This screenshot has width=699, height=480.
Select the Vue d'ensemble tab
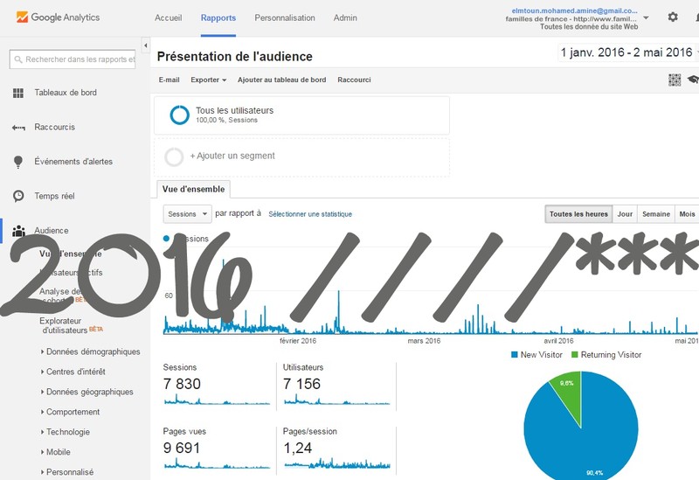193,188
